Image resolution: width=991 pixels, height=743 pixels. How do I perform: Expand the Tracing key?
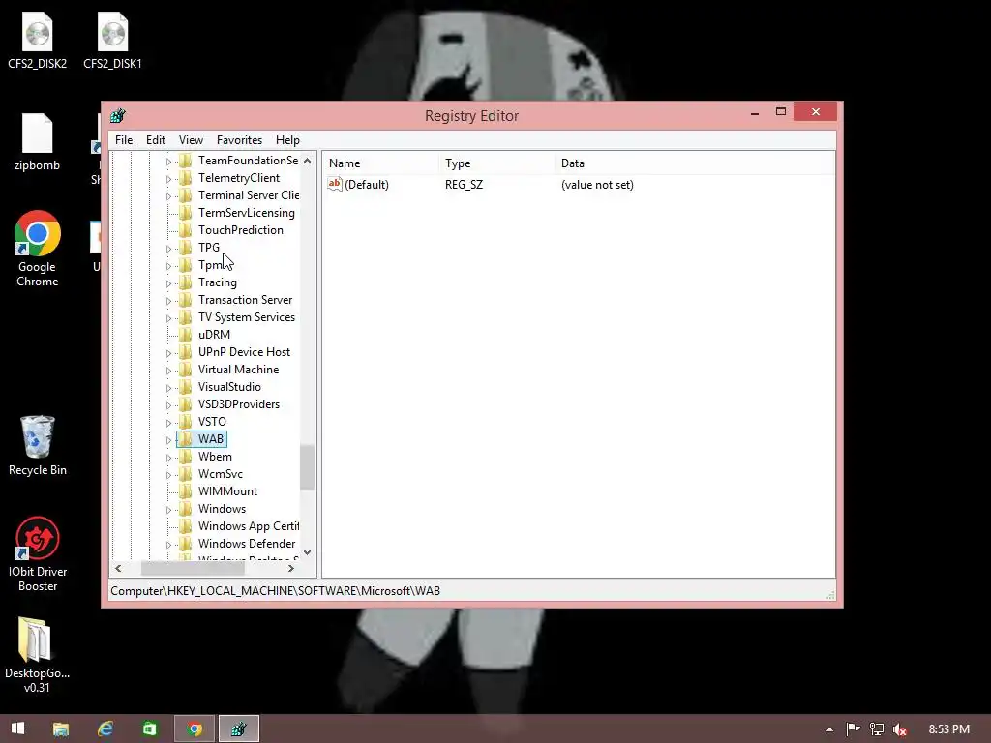pos(168,283)
